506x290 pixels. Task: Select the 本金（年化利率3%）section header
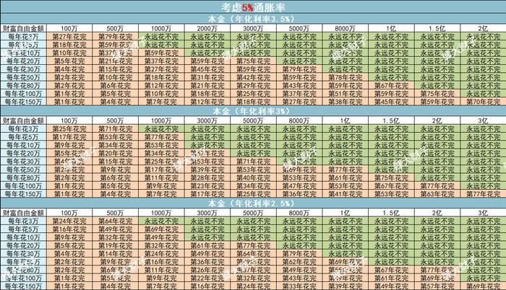click(252, 111)
